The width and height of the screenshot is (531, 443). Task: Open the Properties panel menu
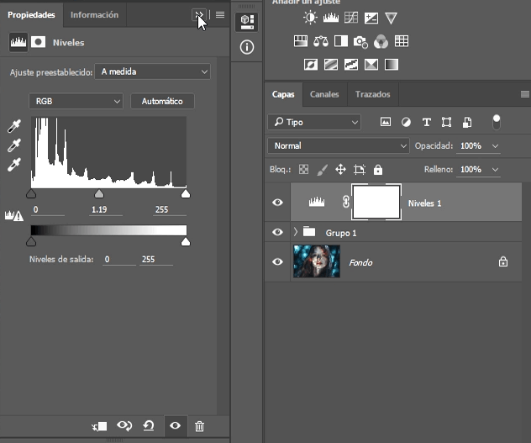click(x=220, y=14)
